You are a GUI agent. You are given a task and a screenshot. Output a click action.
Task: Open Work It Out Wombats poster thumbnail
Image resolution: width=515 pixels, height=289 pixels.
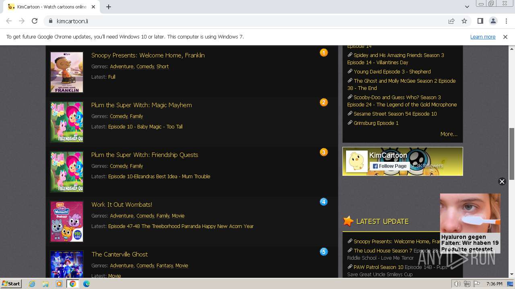click(x=67, y=222)
